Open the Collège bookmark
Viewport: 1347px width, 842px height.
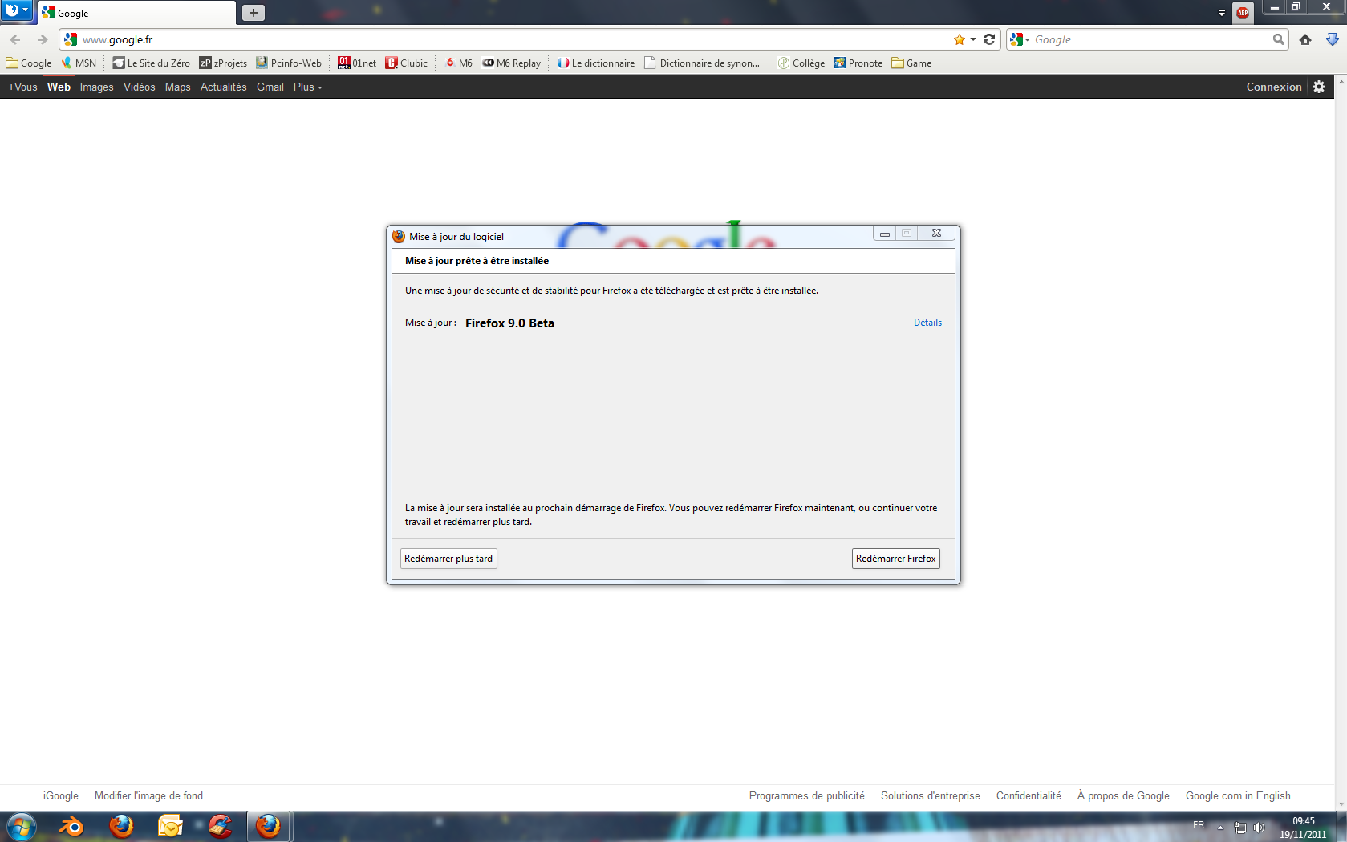pos(801,63)
